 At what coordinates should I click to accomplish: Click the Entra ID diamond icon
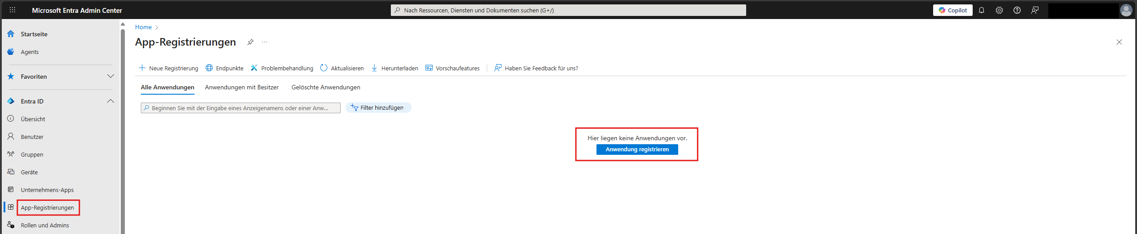[x=11, y=101]
